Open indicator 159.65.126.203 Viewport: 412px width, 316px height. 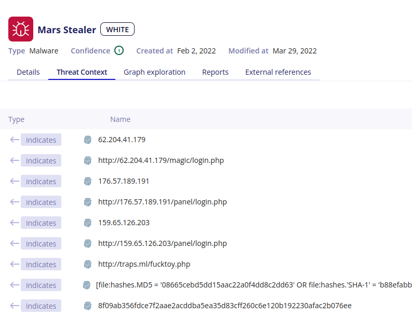click(x=124, y=223)
